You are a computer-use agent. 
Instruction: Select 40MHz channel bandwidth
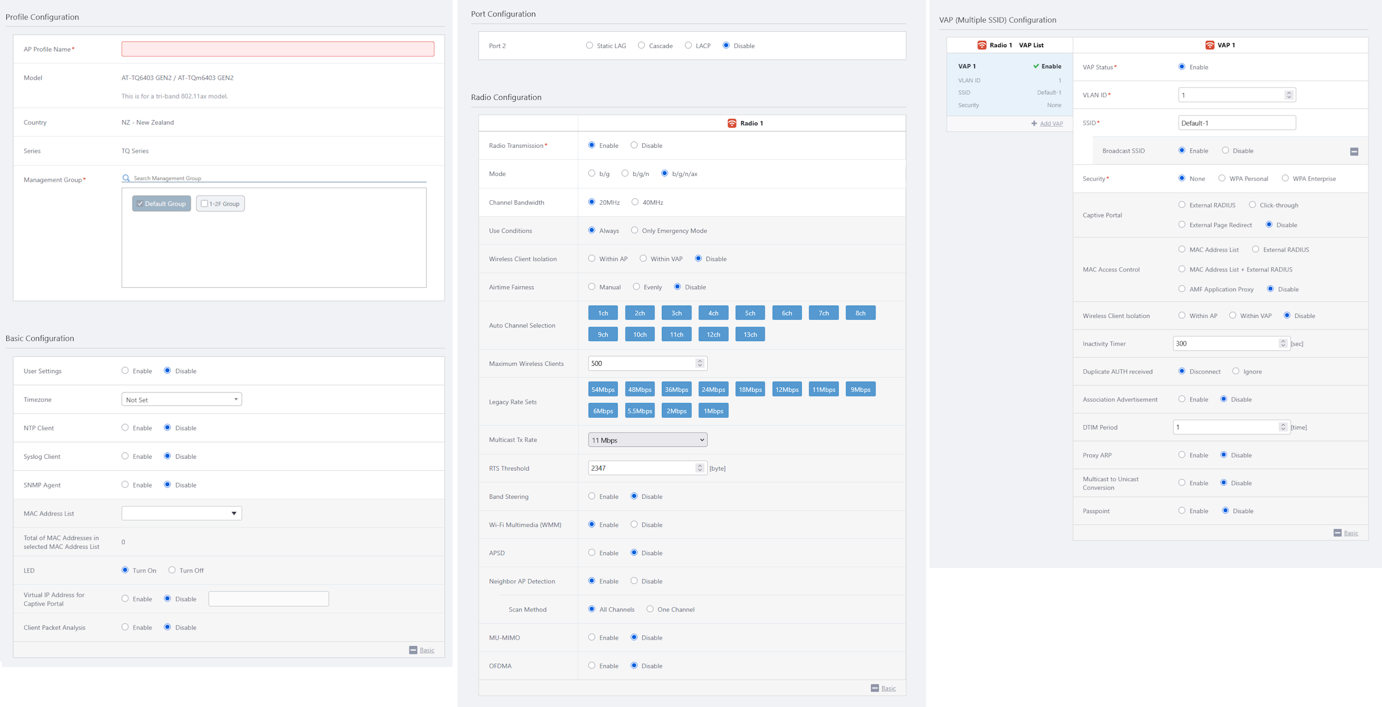pyautogui.click(x=635, y=202)
